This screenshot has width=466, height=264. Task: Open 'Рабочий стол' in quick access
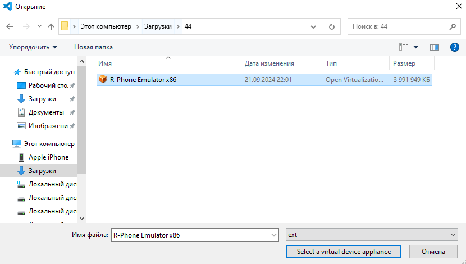coord(48,85)
